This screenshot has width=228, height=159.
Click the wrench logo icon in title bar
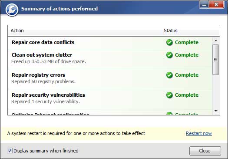click(12, 10)
